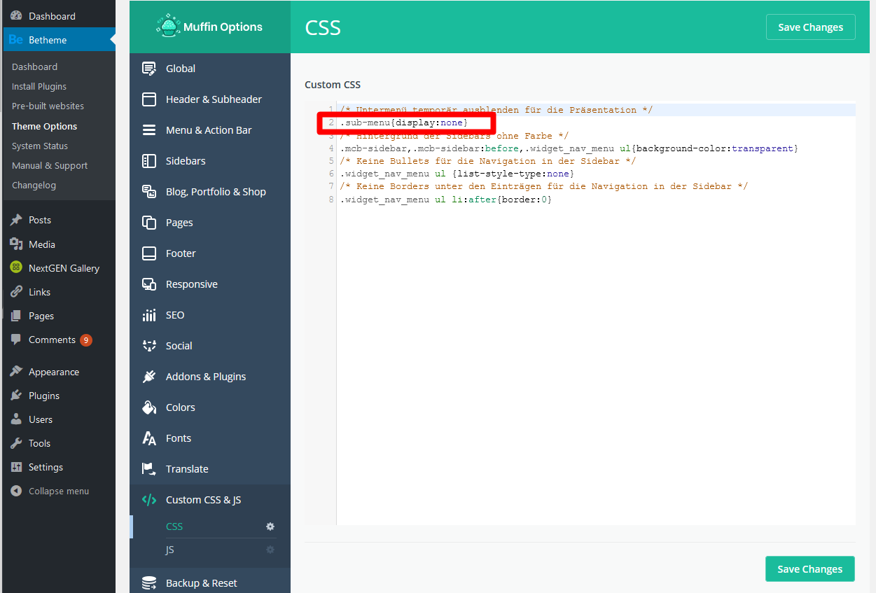Open the Links menu
The image size is (876, 593).
click(59, 292)
